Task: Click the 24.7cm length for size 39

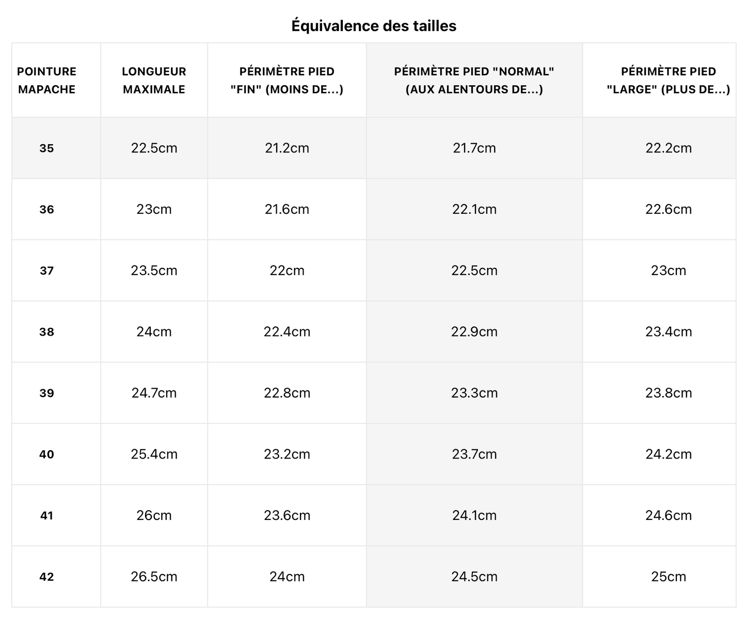Action: click(x=154, y=393)
